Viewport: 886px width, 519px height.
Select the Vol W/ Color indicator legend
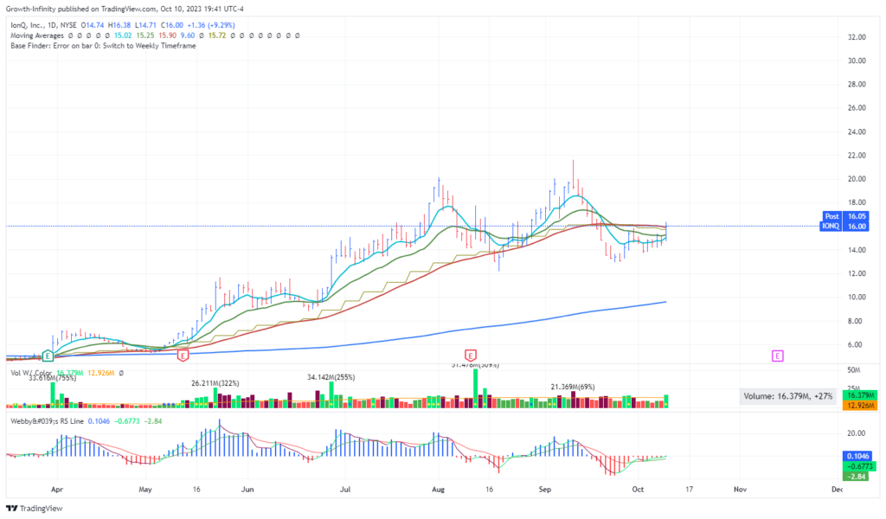[31, 373]
